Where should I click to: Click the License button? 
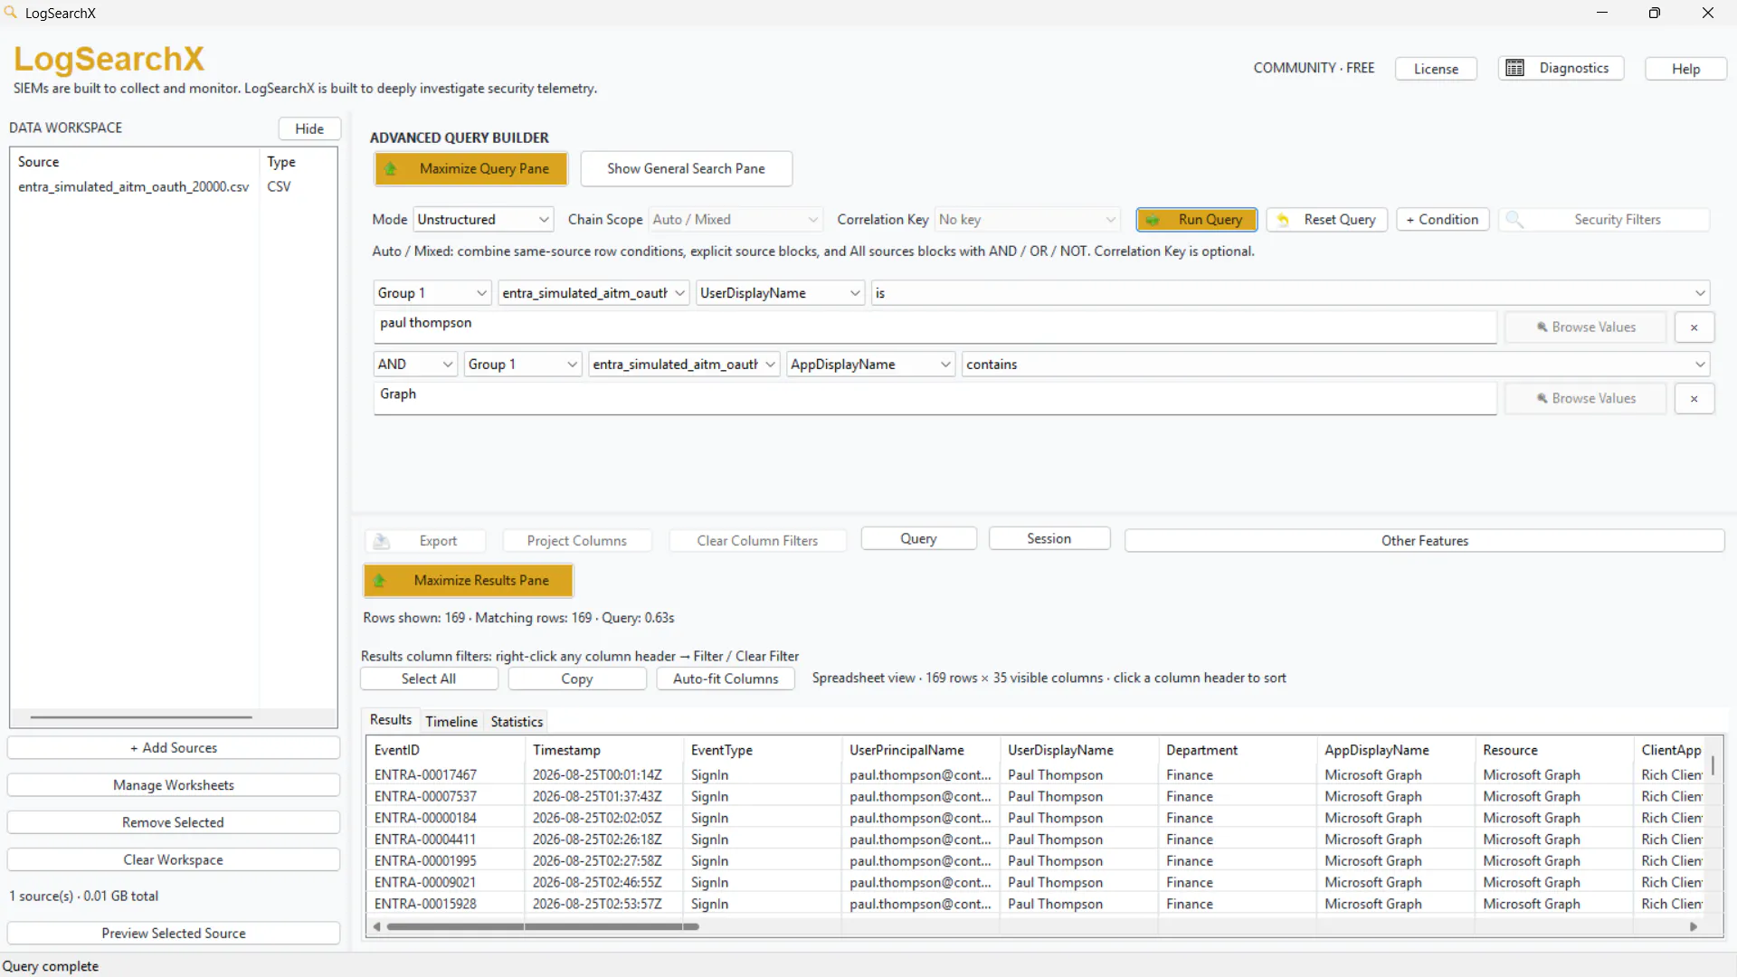[1436, 69]
